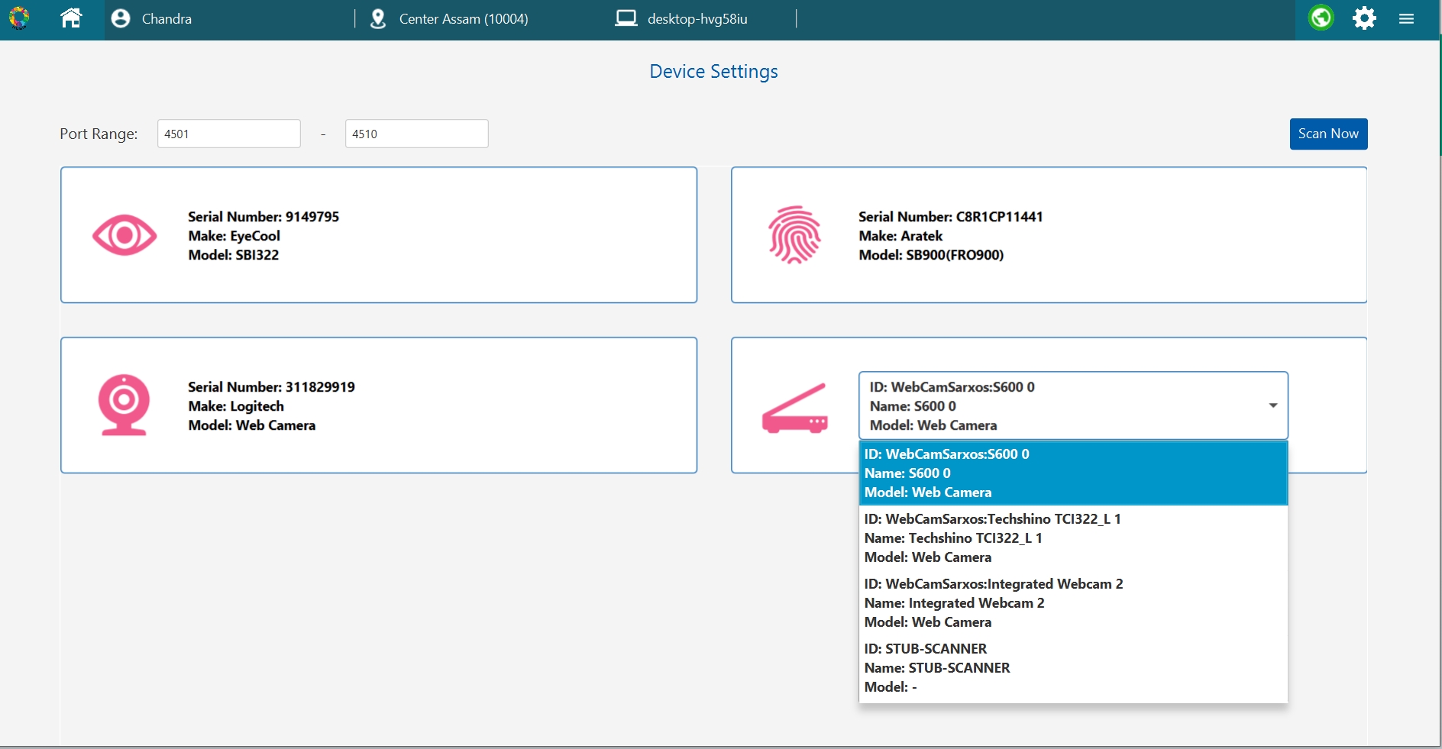Viewport: 1442px width, 749px height.
Task: Click the fingerprint device icon
Action: [x=794, y=235]
